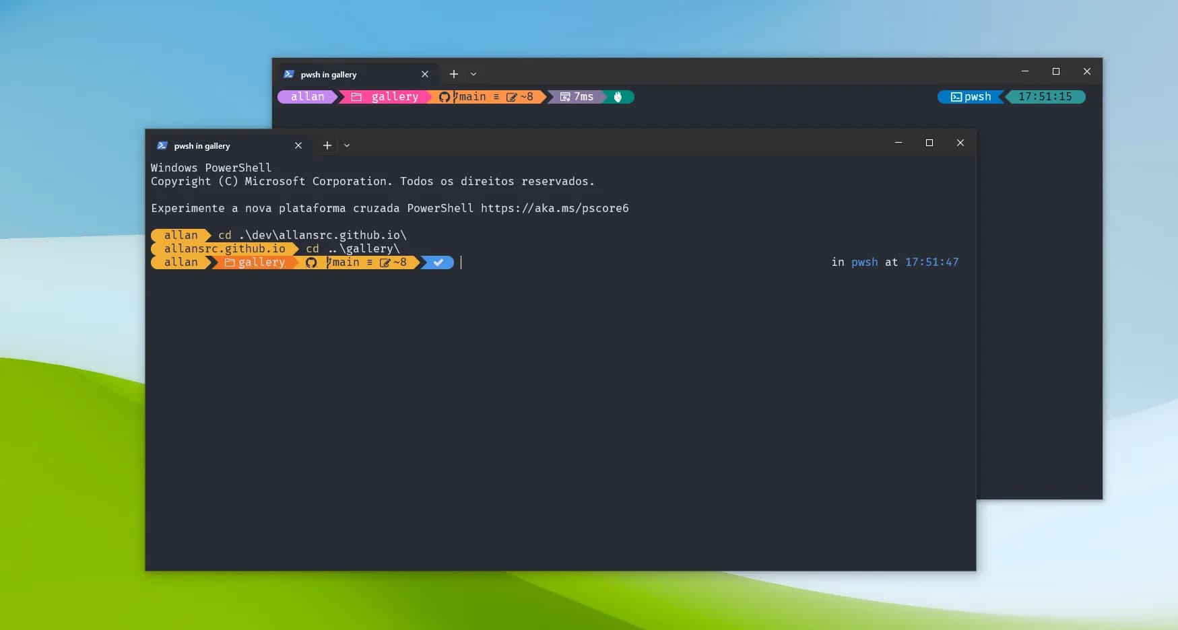
Task: Switch to the pwsh in gallery tab
Action: 202,145
